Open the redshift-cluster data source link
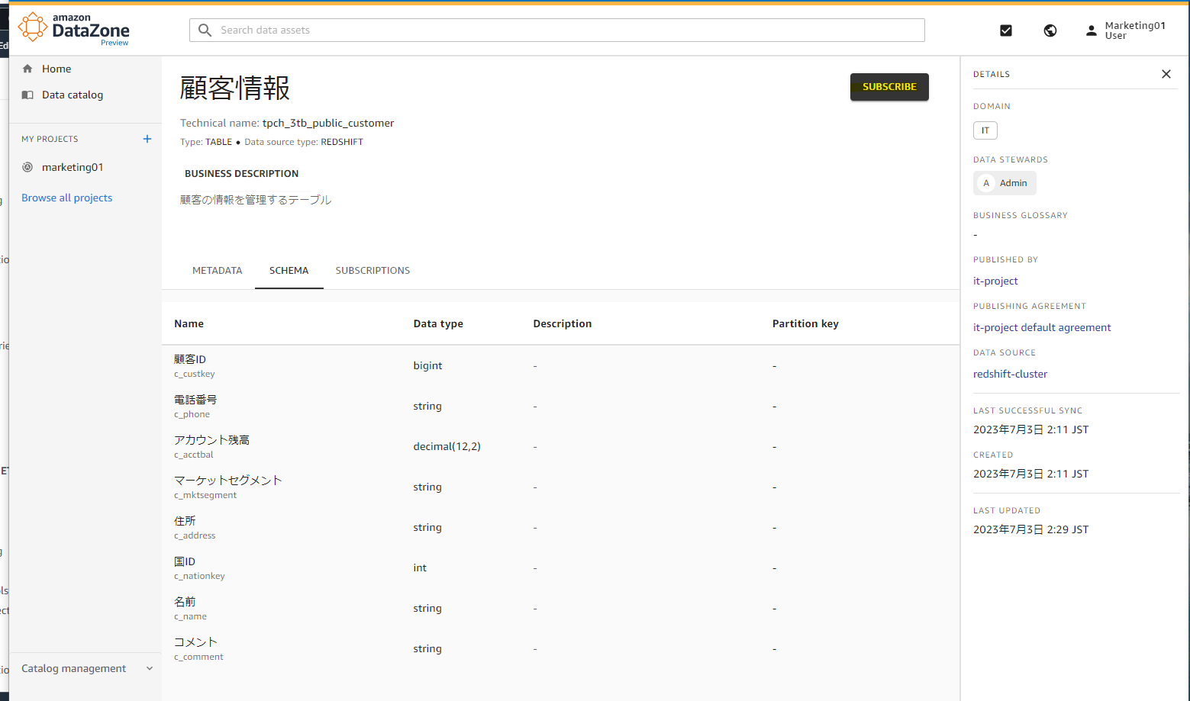This screenshot has height=701, width=1190. coord(1010,374)
